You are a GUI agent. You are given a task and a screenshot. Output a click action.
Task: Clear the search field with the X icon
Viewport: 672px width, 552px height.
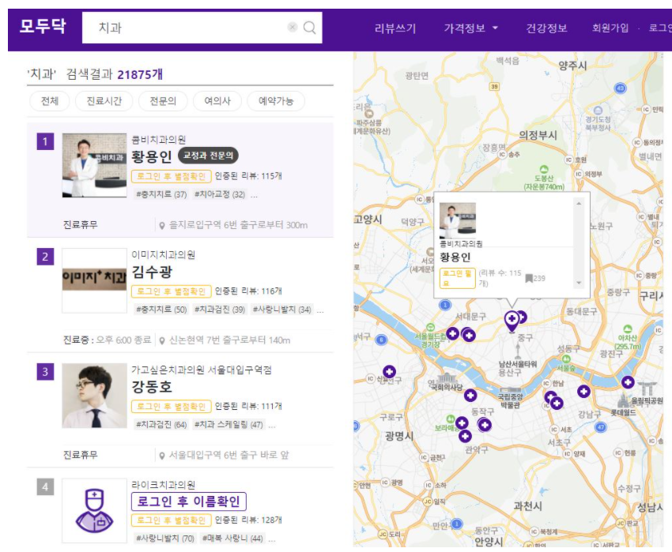coord(293,28)
